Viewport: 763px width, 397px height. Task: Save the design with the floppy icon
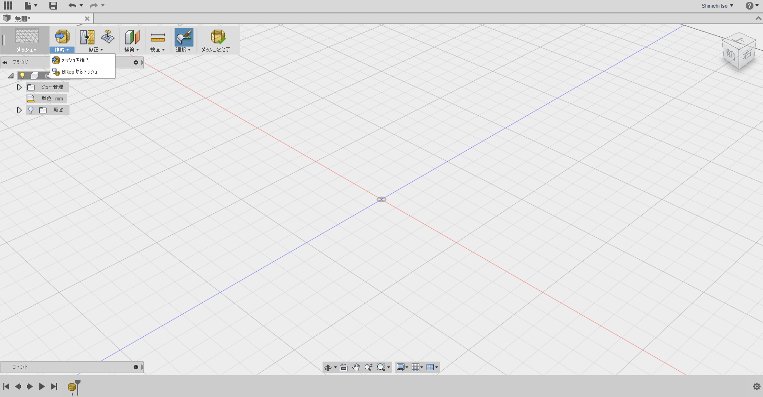pos(53,6)
